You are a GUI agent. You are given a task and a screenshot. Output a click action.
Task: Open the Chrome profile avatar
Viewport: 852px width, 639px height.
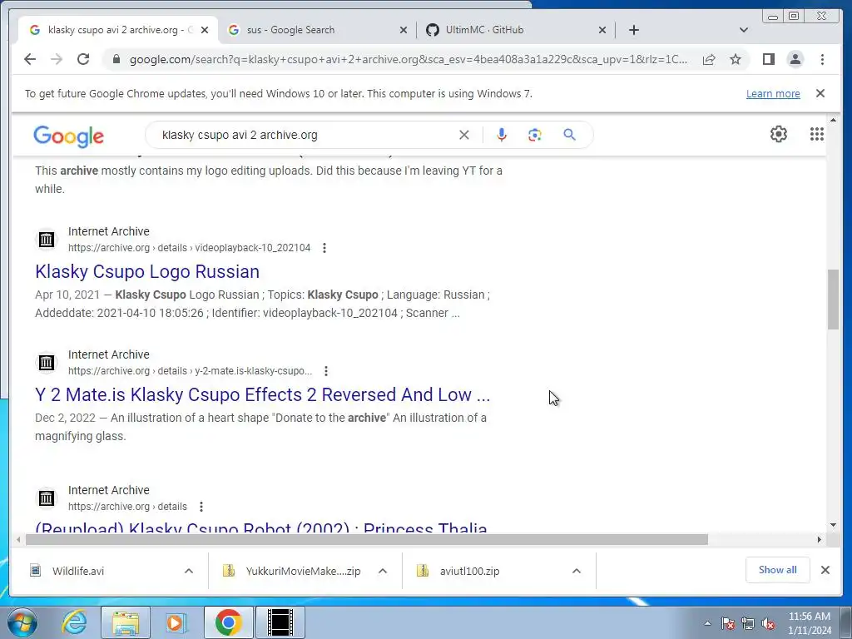[795, 59]
